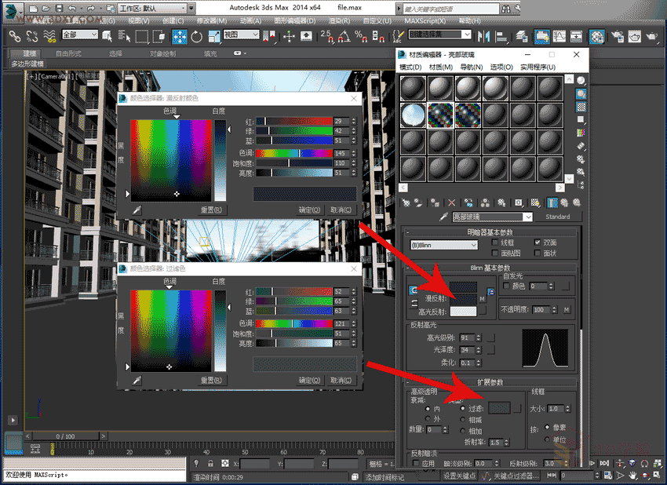Collapse the Blinn 基本参数 rollout
The width and height of the screenshot is (667, 485).
point(490,268)
